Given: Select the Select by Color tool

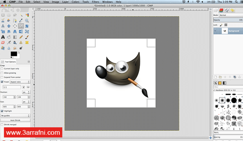Looking at the screenshot, I should pyautogui.click(x=27, y=15).
